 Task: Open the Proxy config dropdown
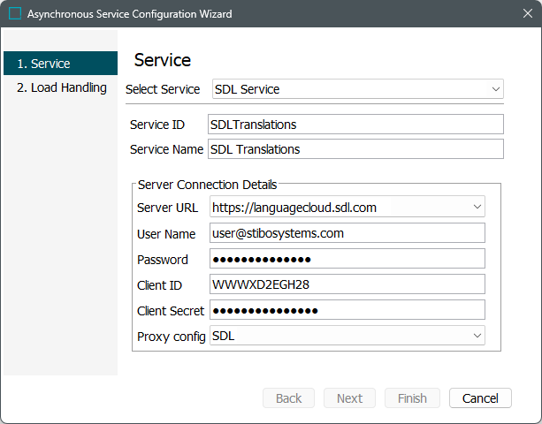click(347, 337)
